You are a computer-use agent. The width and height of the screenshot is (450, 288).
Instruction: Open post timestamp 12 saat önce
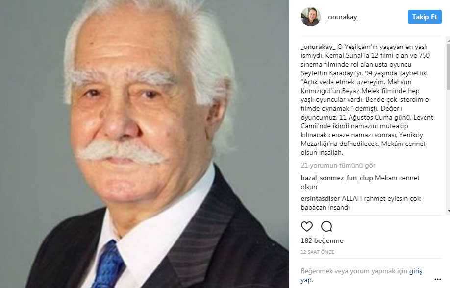(x=317, y=252)
